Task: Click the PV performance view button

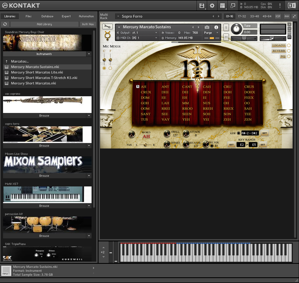Action: pos(289,37)
